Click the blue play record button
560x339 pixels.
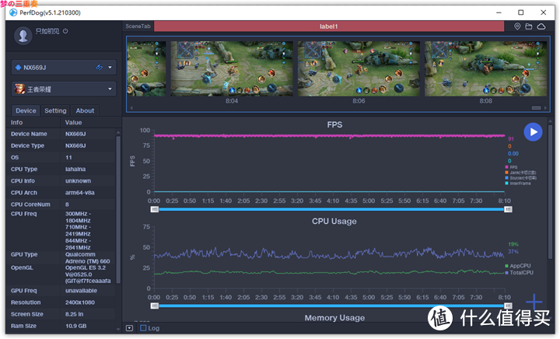tap(533, 132)
